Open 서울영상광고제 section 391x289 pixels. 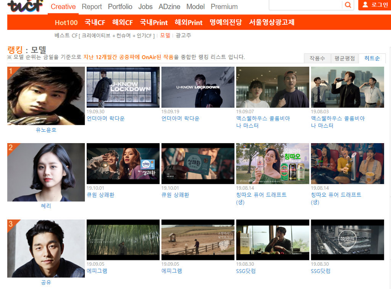(x=272, y=22)
